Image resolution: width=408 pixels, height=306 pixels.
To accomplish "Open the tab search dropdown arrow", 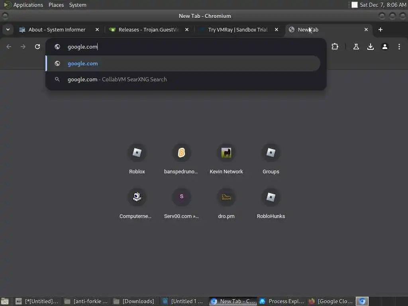I will (8, 29).
